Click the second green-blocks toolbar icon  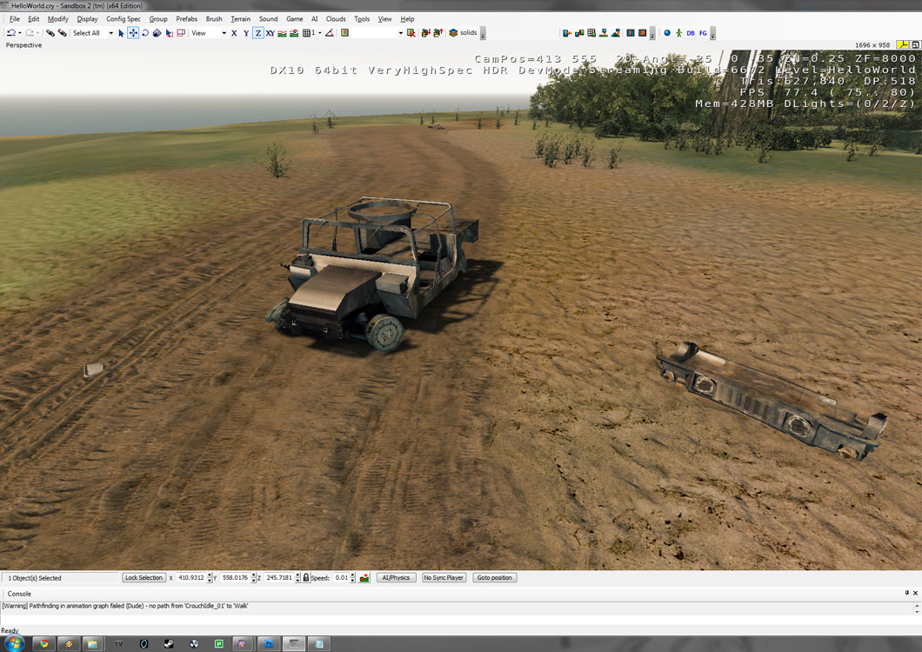[579, 33]
